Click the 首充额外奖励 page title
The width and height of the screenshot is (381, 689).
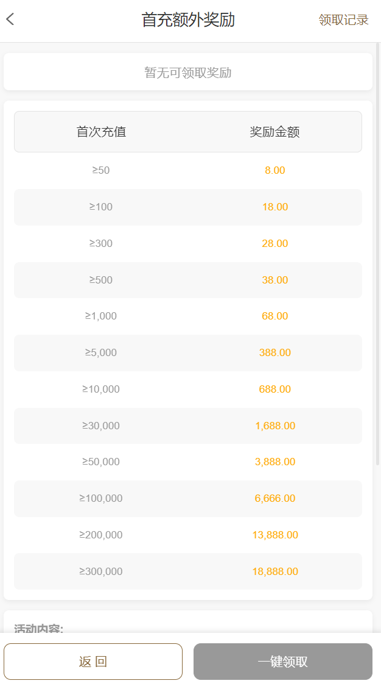pyautogui.click(x=188, y=20)
